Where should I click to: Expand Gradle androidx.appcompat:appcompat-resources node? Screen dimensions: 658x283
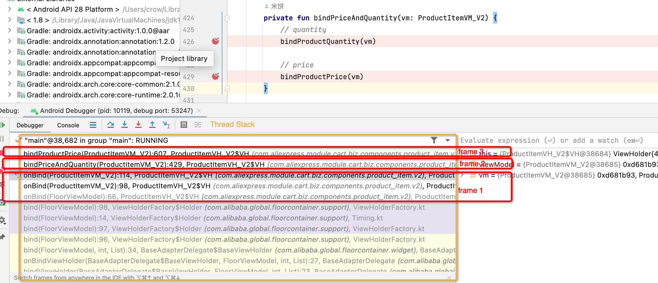coord(10,73)
